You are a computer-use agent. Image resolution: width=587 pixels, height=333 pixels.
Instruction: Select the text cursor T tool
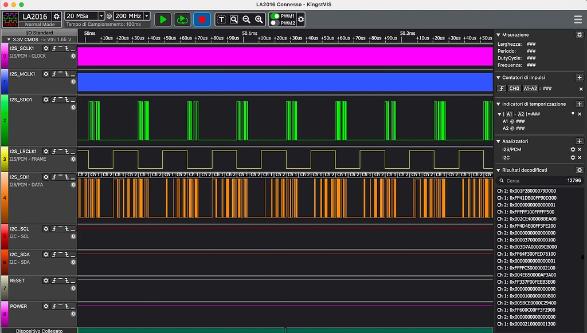click(221, 19)
